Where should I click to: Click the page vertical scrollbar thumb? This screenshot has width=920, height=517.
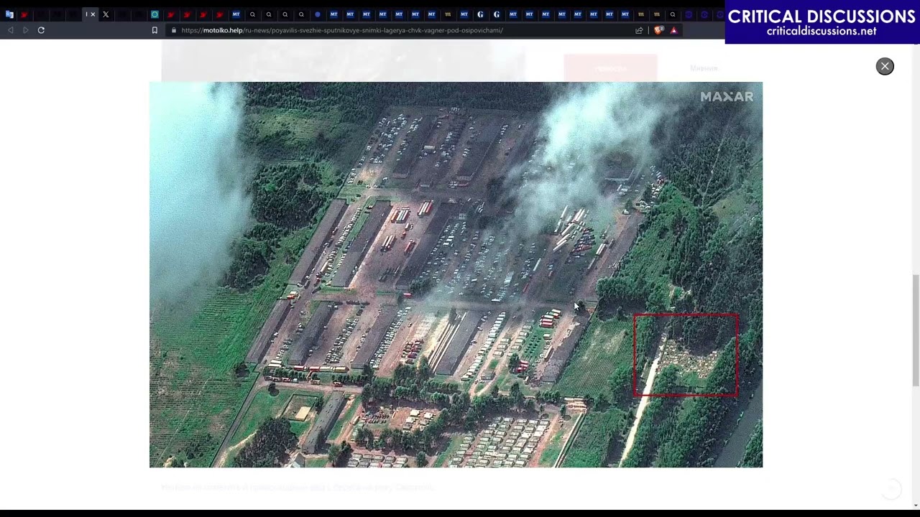click(x=916, y=330)
